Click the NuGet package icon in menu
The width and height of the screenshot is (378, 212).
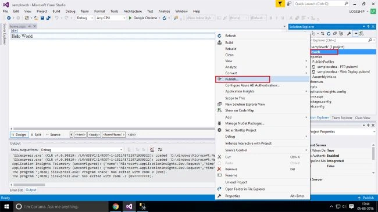219,123
